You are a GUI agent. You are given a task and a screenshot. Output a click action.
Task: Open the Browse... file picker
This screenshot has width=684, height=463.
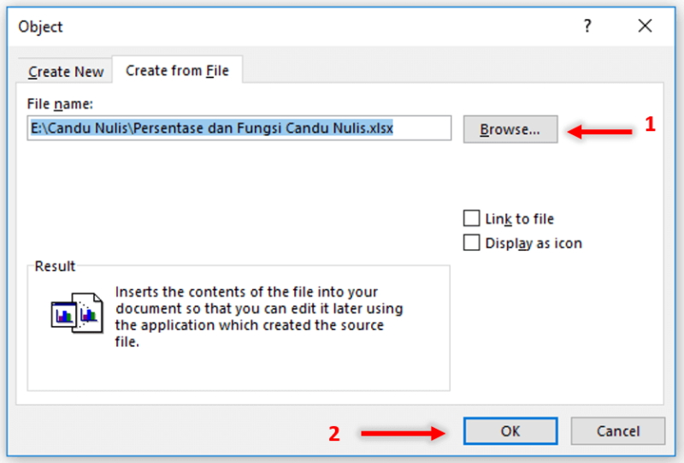tap(510, 129)
